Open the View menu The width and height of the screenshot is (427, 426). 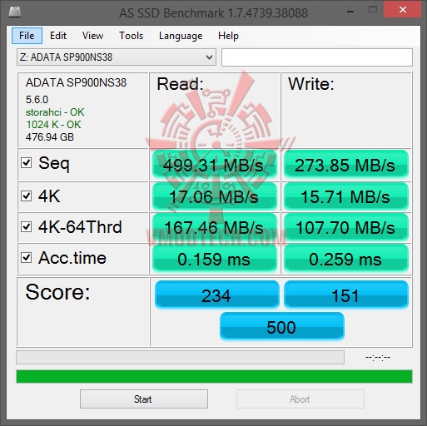point(92,36)
